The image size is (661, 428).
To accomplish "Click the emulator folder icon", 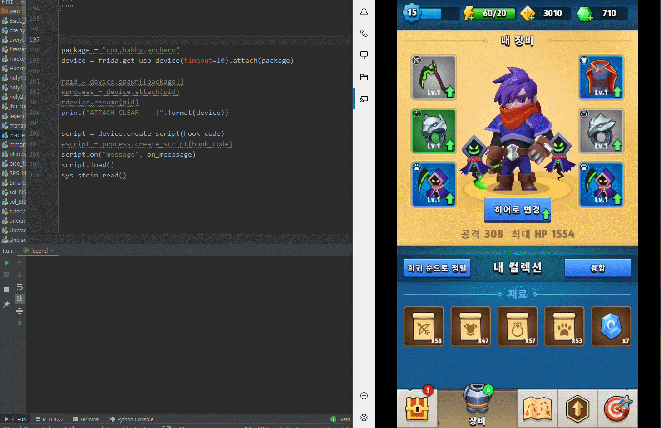I will [x=364, y=77].
